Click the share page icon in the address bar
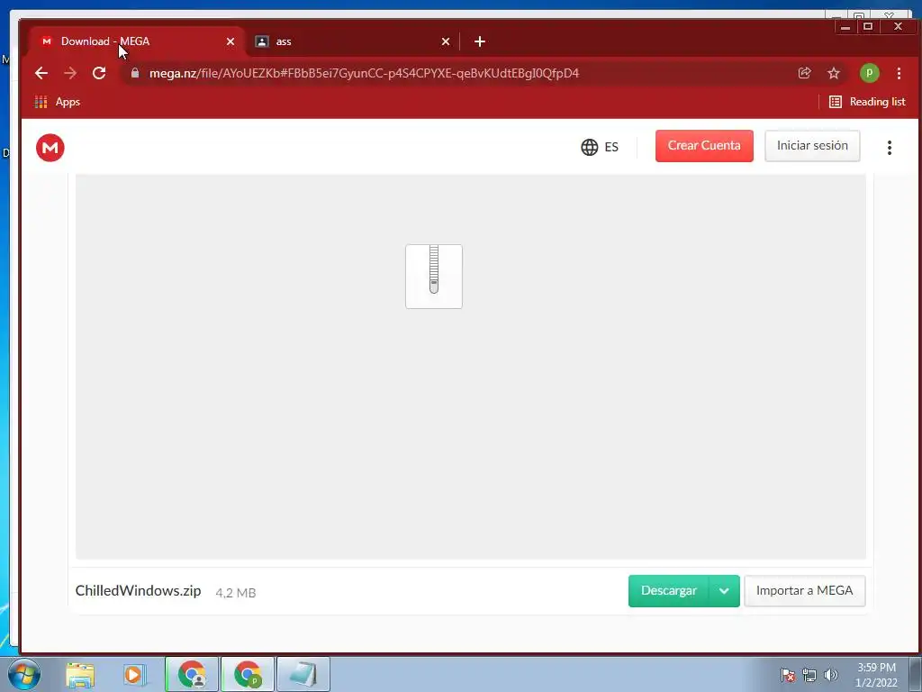This screenshot has width=922, height=692. pyautogui.click(x=804, y=73)
